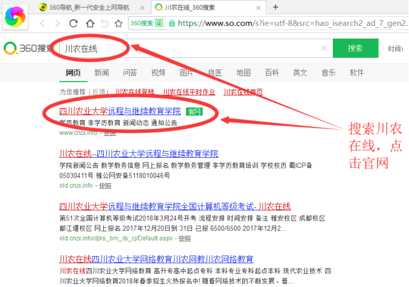Click the 360搜索 证 certificate badge

coord(147,23)
